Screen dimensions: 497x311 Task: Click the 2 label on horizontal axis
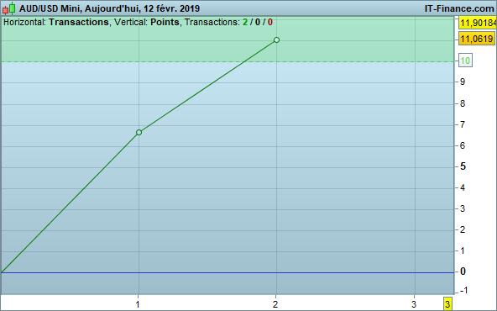pos(275,304)
